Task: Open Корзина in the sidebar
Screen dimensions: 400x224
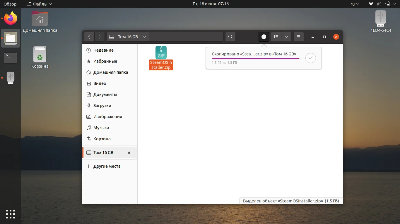Action: (x=110, y=139)
